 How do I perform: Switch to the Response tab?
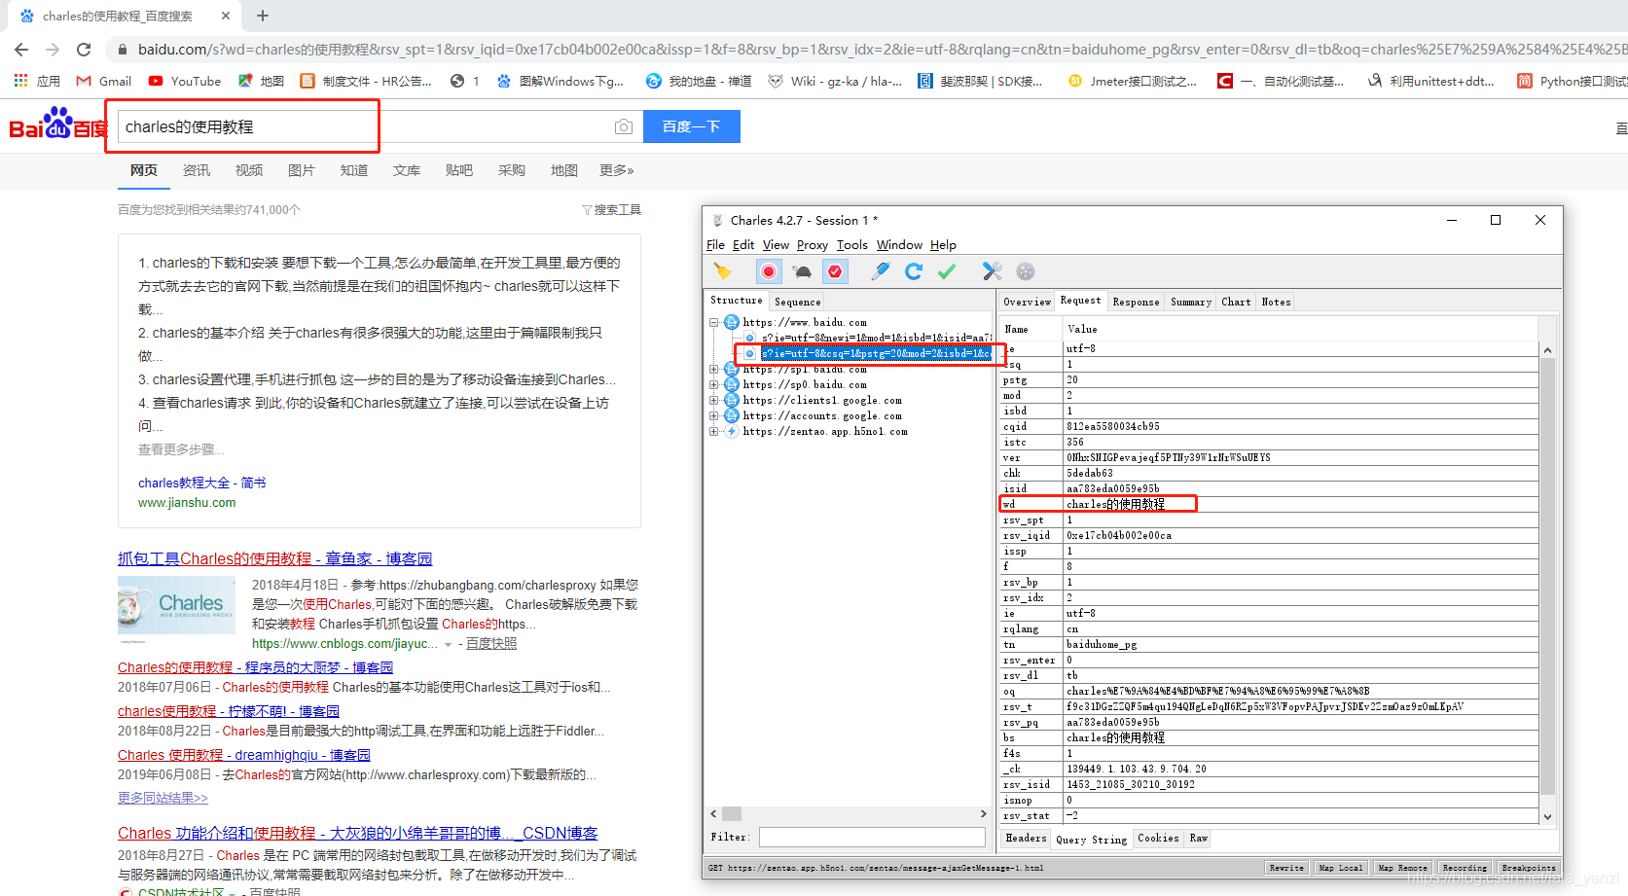click(1136, 302)
